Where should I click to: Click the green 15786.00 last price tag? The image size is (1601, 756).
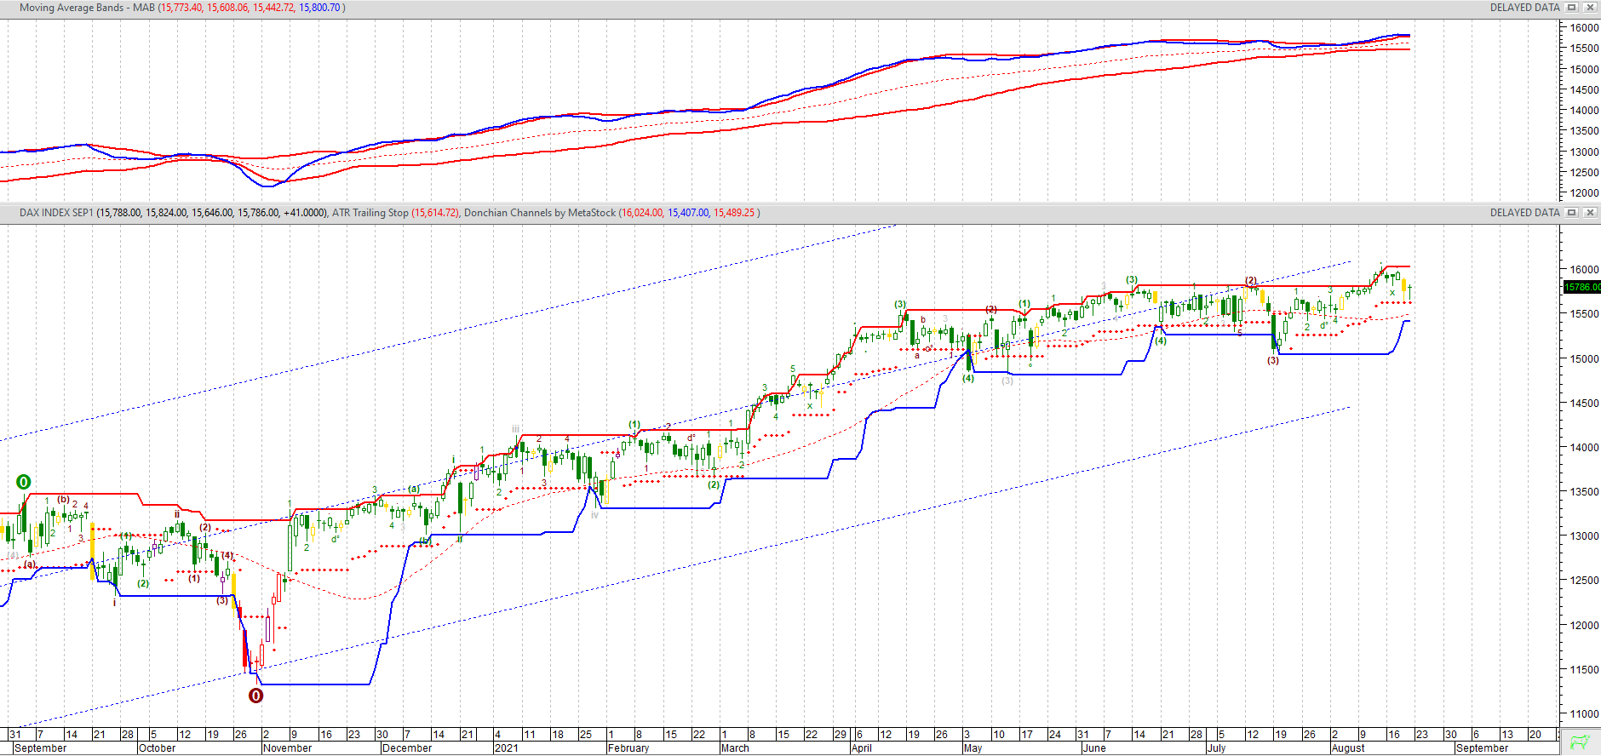pos(1581,287)
